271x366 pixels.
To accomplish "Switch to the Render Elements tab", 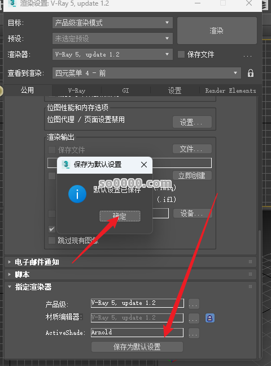I will pos(230,91).
